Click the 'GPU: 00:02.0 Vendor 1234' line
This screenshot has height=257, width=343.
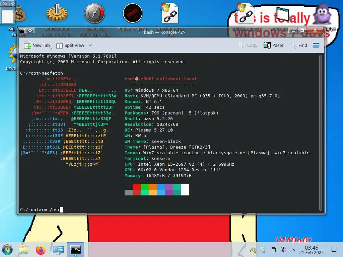click(x=173, y=170)
